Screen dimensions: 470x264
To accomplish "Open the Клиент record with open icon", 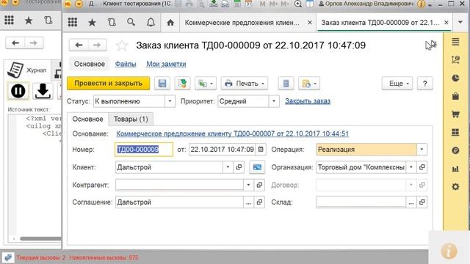I will coord(239,167).
